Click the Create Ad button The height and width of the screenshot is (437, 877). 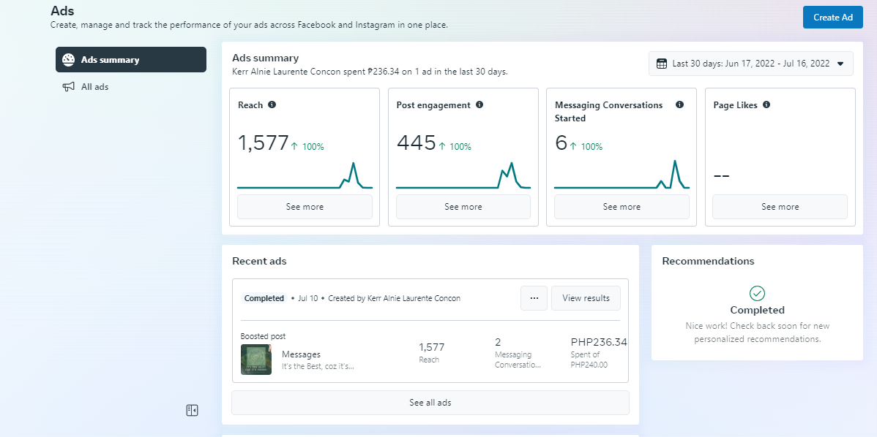832,18
